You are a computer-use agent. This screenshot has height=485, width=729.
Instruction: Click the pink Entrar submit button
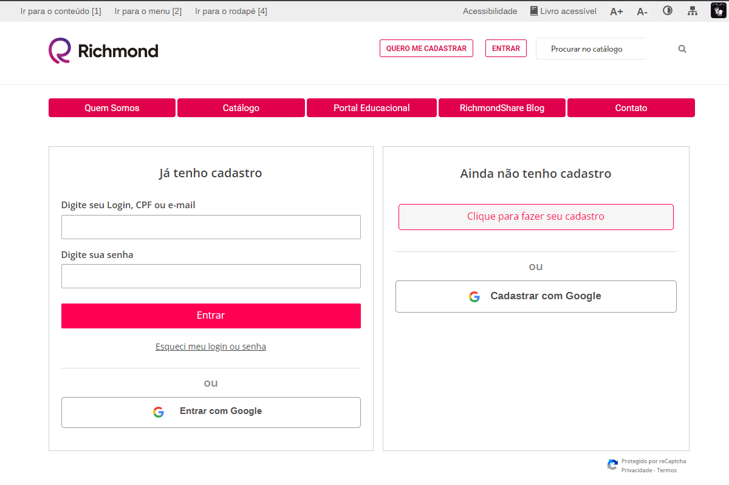tap(211, 316)
